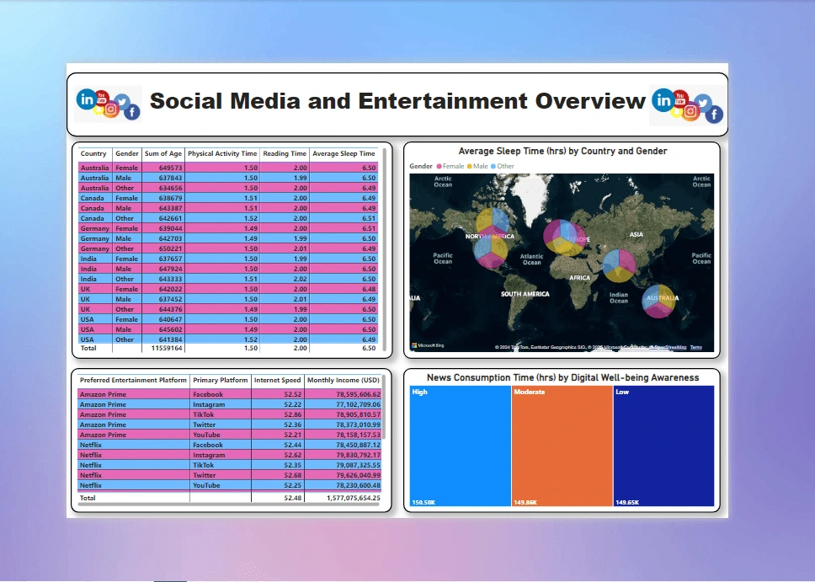The image size is (815, 582).
Task: Click the 149.86K value on the Moderate tile
Action: pyautogui.click(x=525, y=503)
